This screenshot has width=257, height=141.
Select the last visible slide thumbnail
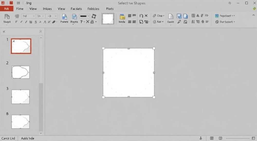point(21,122)
